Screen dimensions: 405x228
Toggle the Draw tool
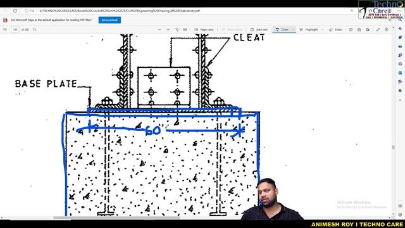click(282, 30)
